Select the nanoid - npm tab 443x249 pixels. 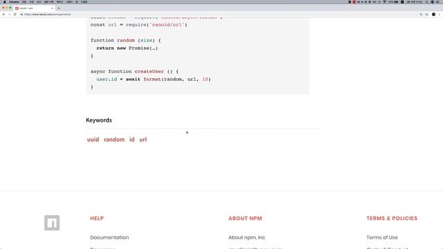pyautogui.click(x=35, y=8)
